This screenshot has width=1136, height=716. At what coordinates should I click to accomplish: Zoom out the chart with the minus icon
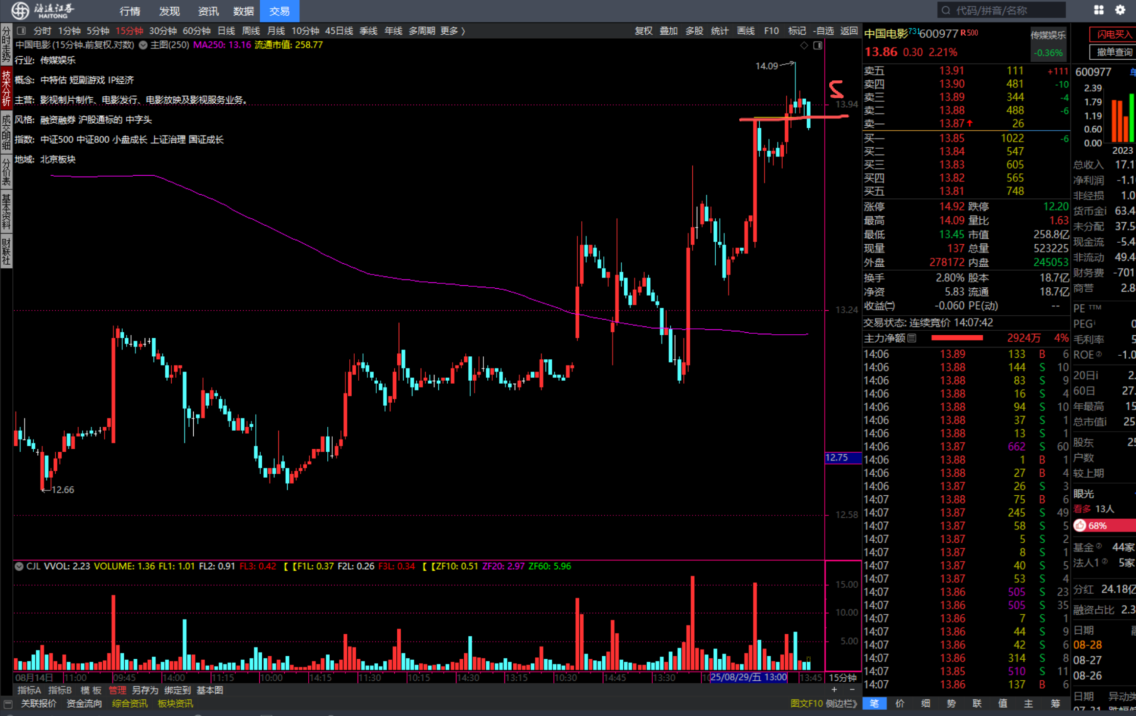(x=852, y=690)
